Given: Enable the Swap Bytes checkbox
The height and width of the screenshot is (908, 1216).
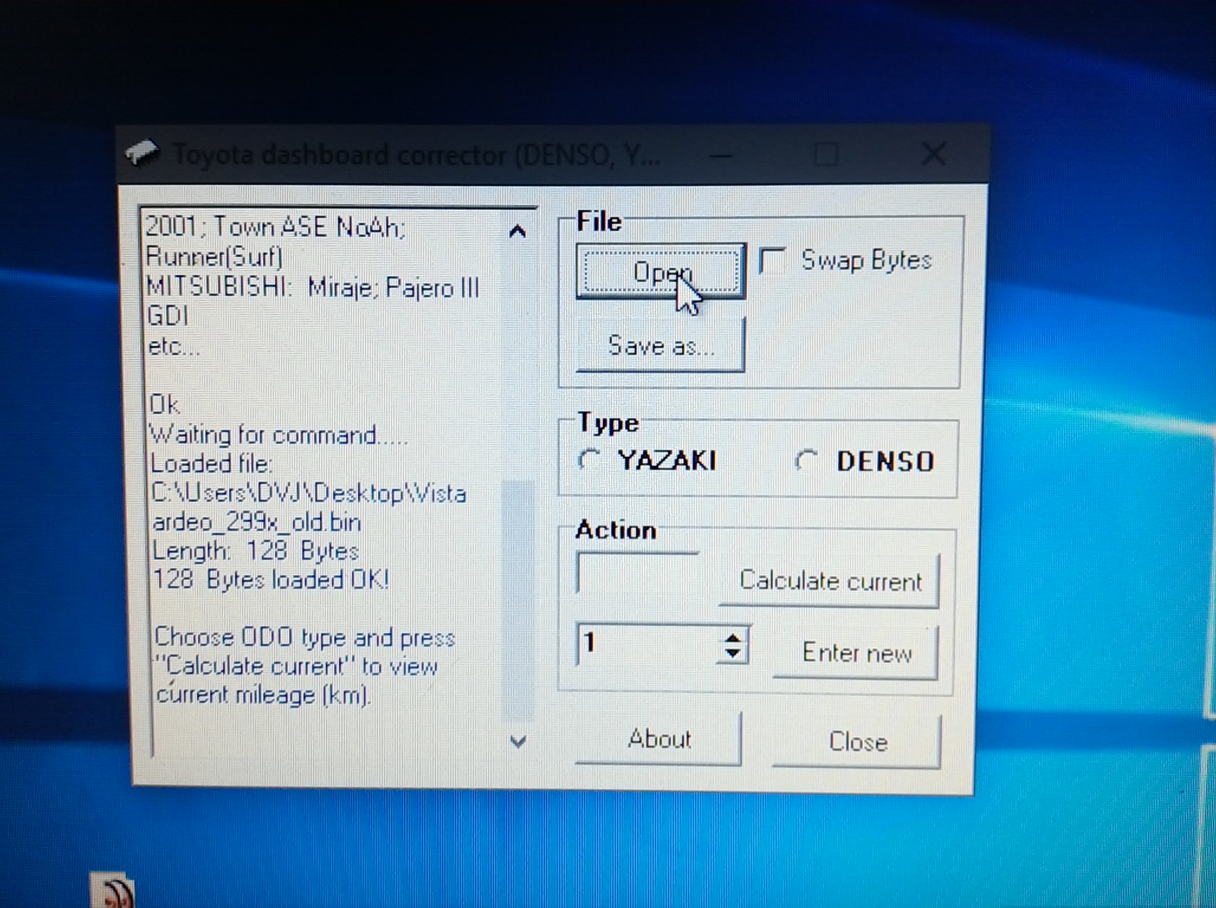Looking at the screenshot, I should tap(771, 261).
